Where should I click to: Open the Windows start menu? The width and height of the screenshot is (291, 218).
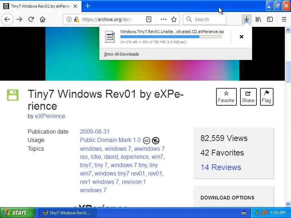(17, 213)
